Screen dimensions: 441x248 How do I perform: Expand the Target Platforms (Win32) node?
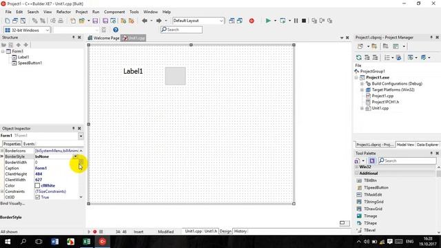click(362, 90)
